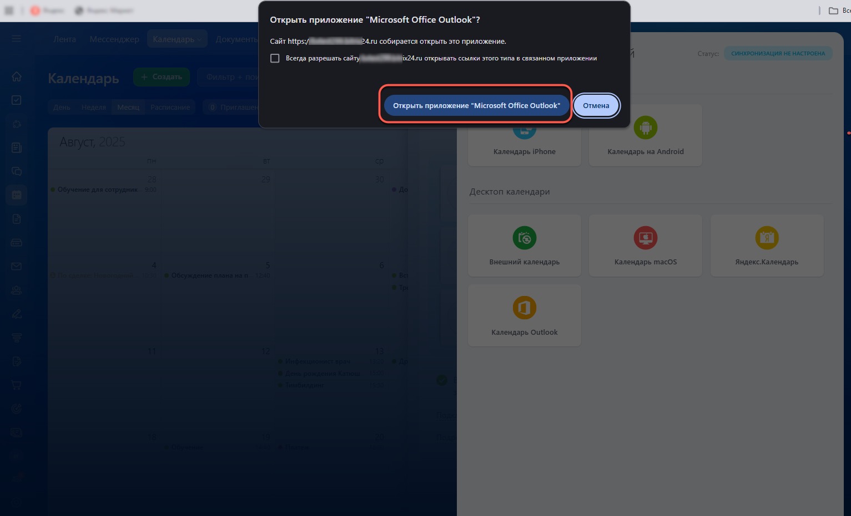851x516 pixels.
Task: Cancel the dialog with Отмена button
Action: click(596, 105)
